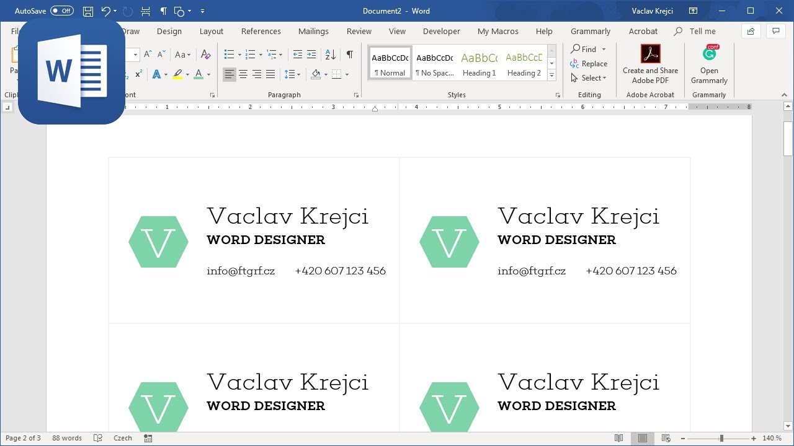
Task: Center align the paragraph text
Action: 243,74
